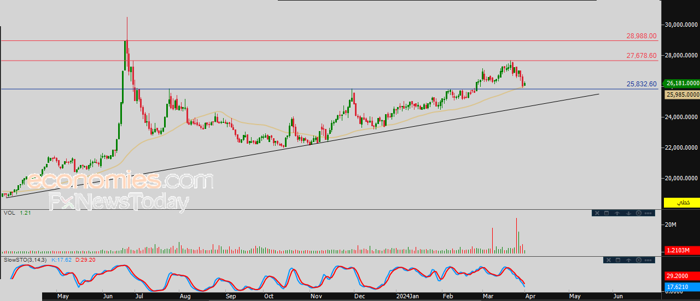Image resolution: width=700 pixels, height=301 pixels.
Task: Close the VOL volume indicator pane
Action: pyautogui.click(x=597, y=213)
